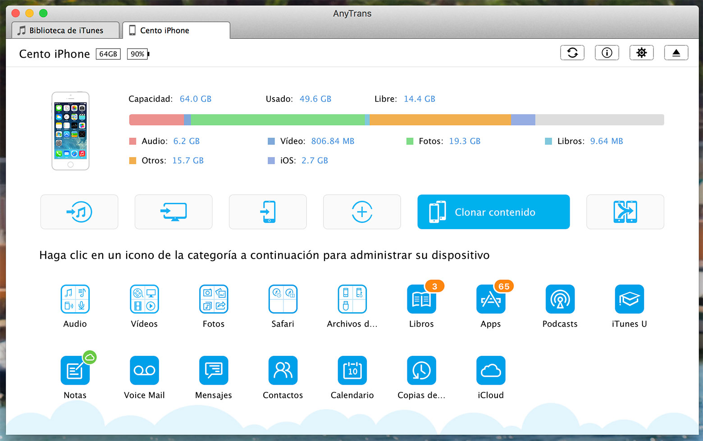
Task: Click the Libros value 9.64 MB
Action: point(607,141)
